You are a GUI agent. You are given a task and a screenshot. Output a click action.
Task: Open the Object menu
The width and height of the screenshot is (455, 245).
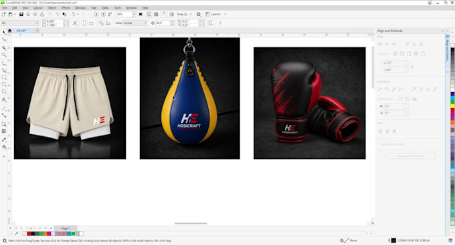[52, 8]
